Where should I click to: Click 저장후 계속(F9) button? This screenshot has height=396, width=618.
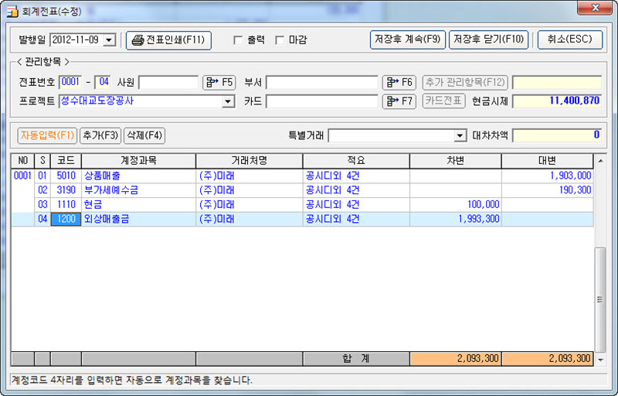pos(408,40)
